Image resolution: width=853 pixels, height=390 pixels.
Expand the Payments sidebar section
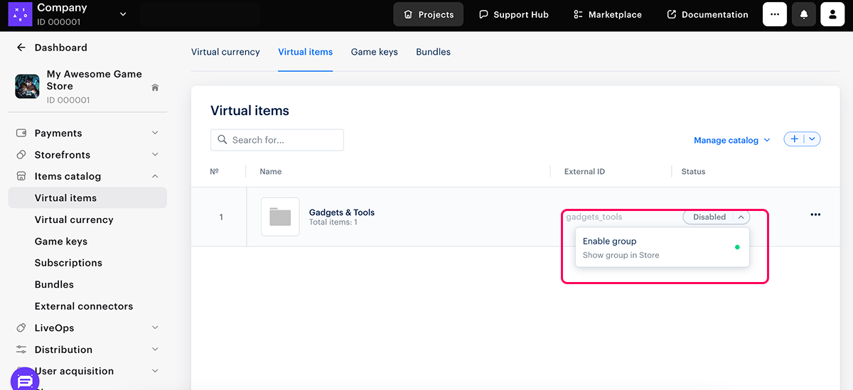point(155,133)
